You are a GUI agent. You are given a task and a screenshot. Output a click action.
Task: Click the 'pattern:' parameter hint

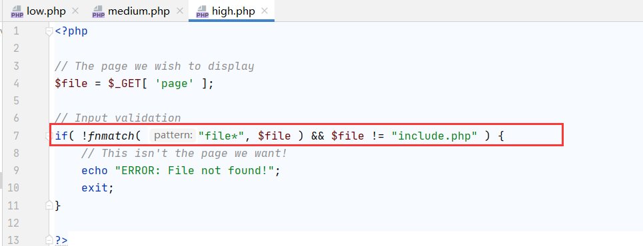(173, 136)
